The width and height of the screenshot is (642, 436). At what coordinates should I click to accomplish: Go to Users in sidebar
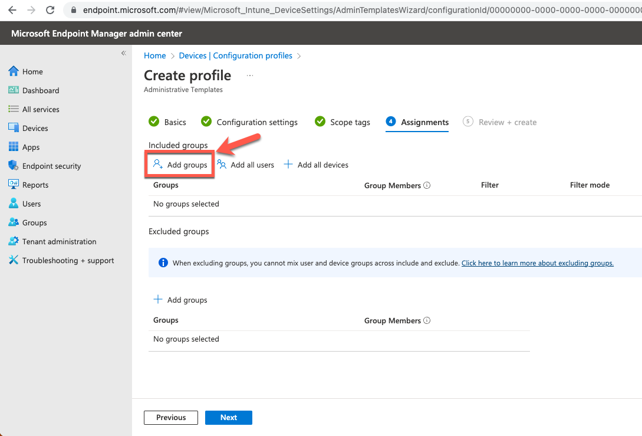pyautogui.click(x=31, y=204)
